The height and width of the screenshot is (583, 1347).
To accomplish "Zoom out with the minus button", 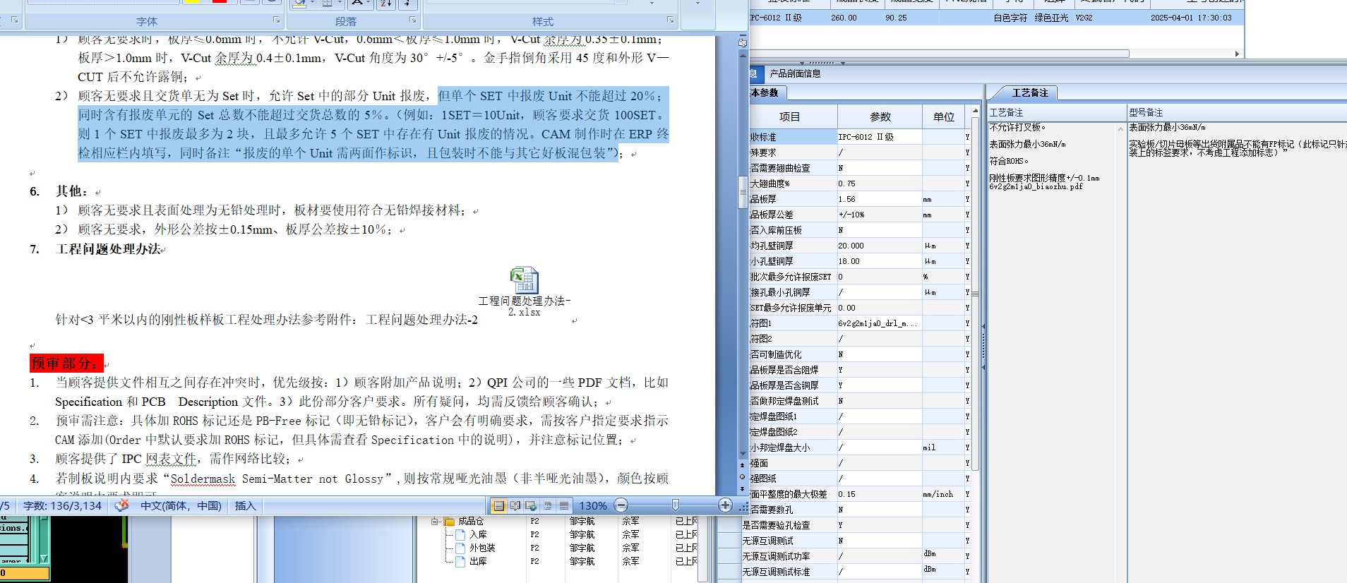I will tap(621, 505).
